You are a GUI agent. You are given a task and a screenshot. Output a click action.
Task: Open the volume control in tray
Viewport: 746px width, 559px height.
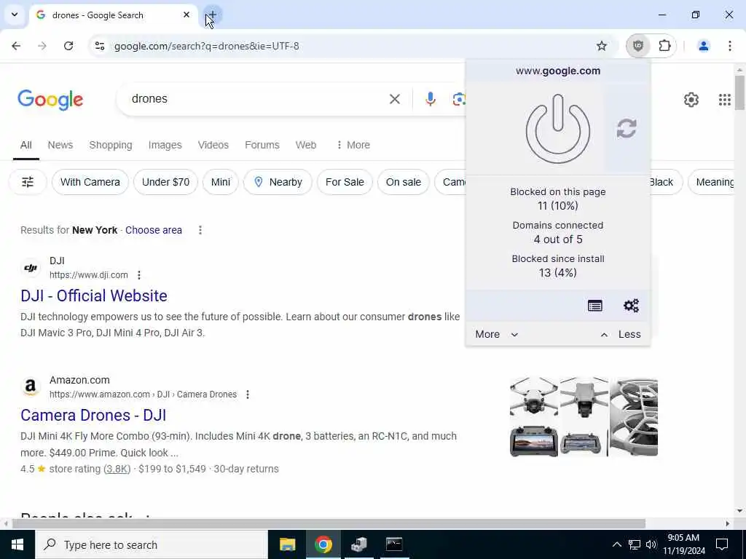coord(651,544)
